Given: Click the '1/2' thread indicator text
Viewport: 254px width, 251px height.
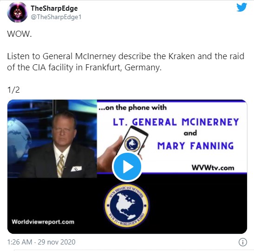Looking at the screenshot, I should (13, 90).
